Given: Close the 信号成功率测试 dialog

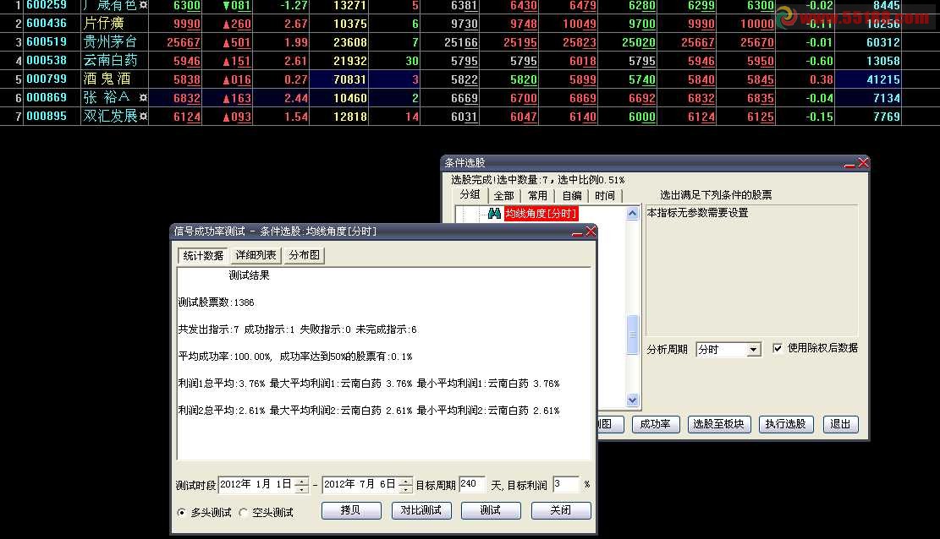Looking at the screenshot, I should tap(591, 231).
